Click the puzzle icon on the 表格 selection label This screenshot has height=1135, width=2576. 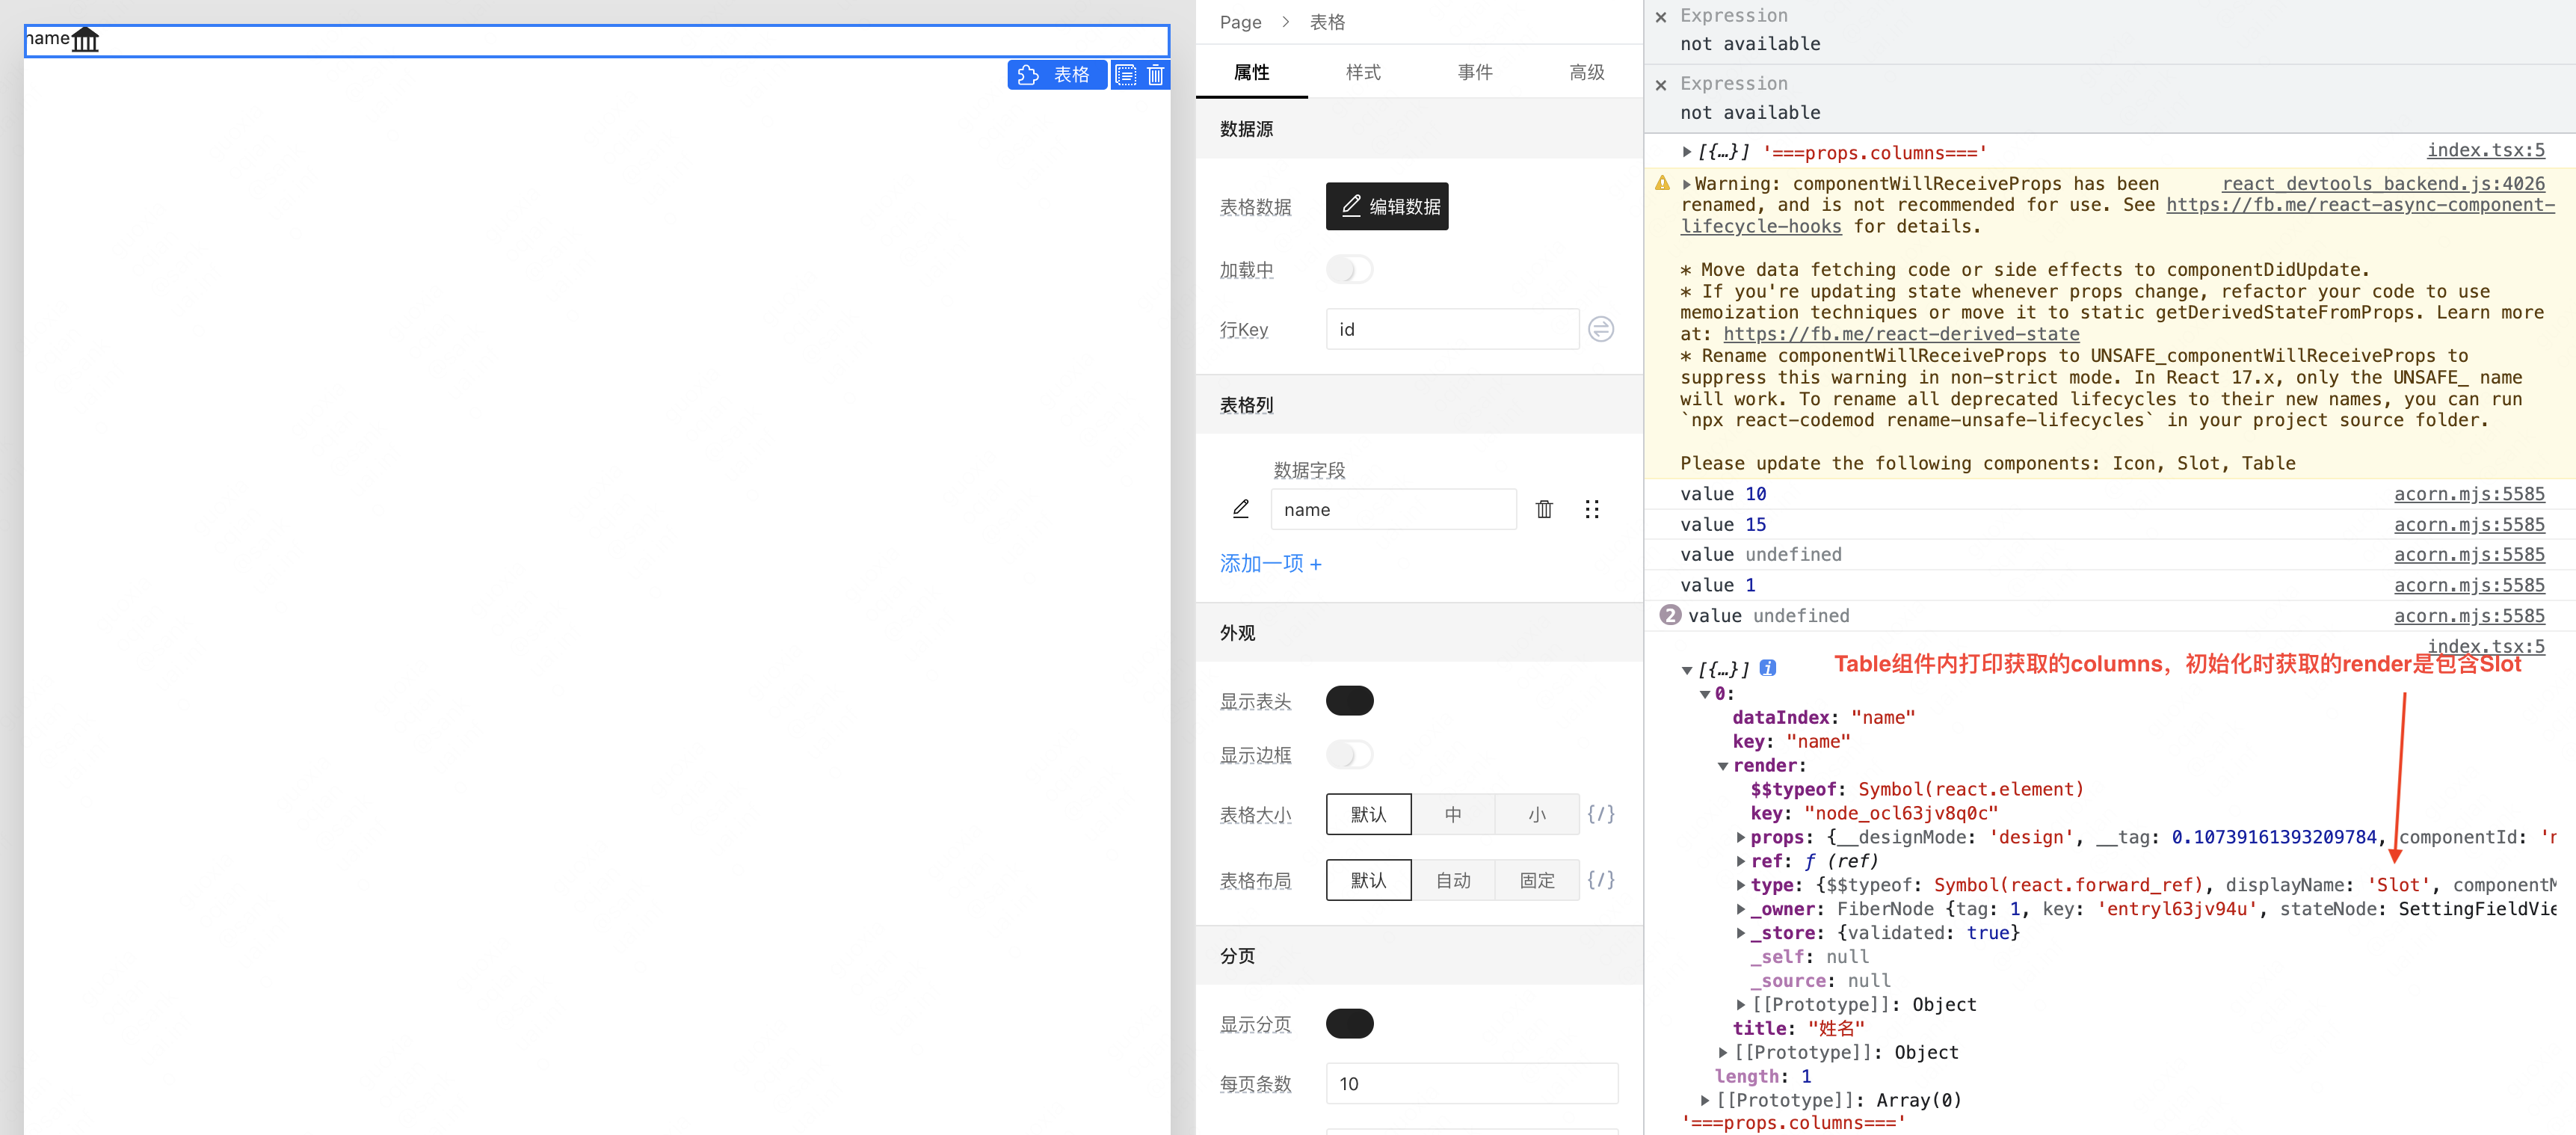click(1028, 74)
